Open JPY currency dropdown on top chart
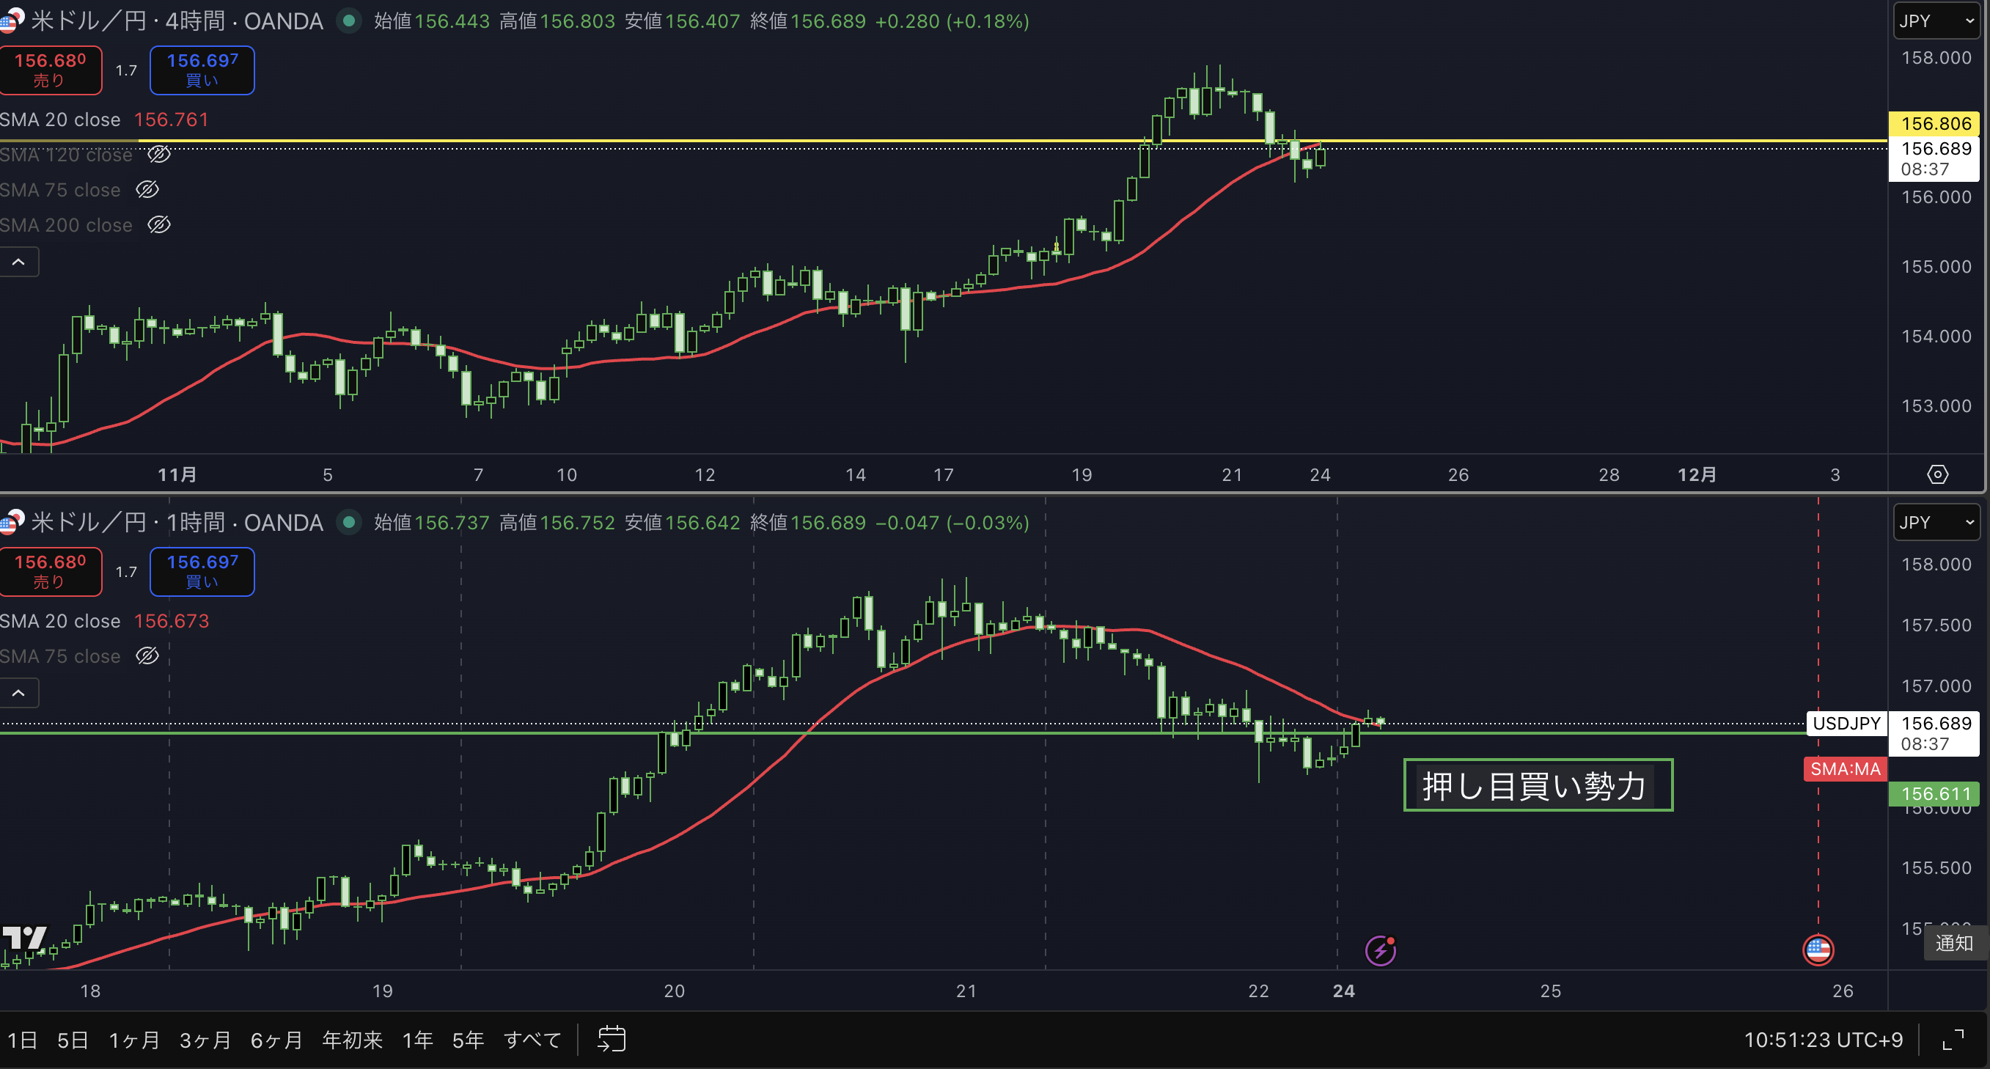 1936,21
